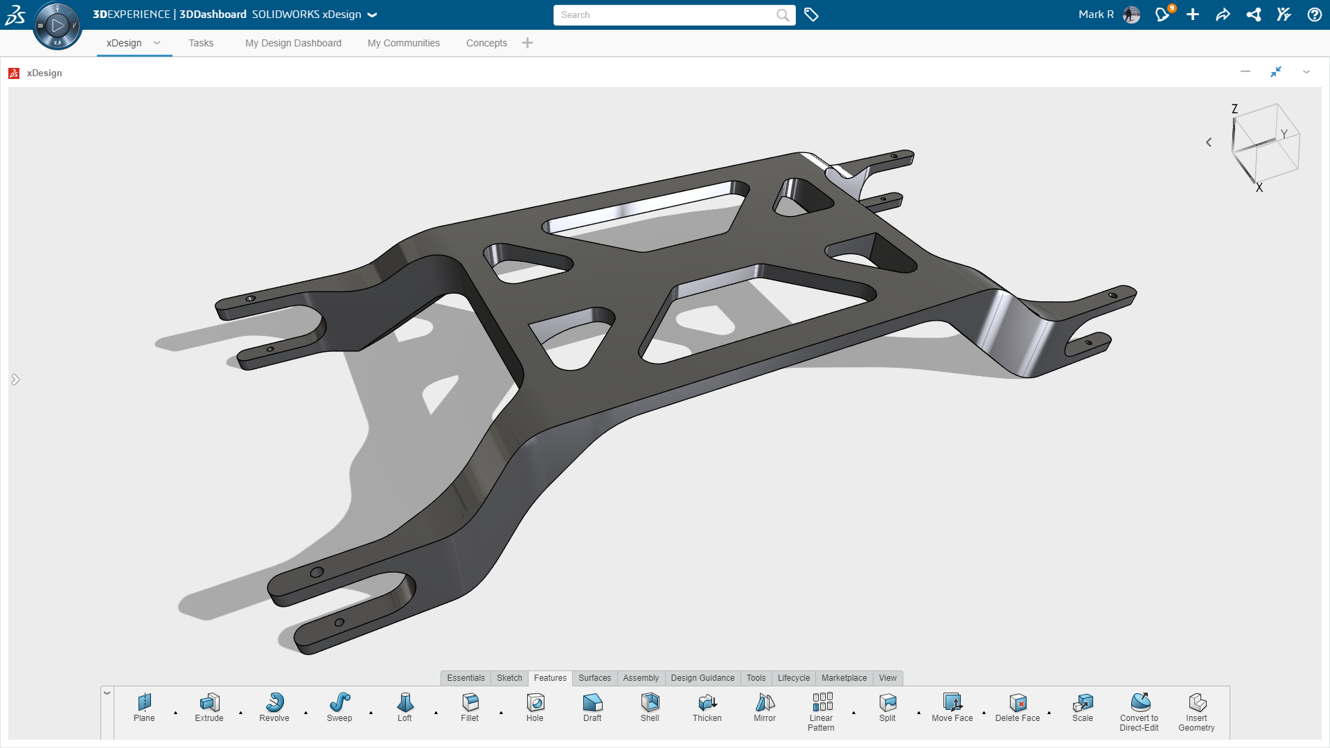Image resolution: width=1330 pixels, height=748 pixels.
Task: Open the 3DEXPERIENCE compass
Action: (x=57, y=26)
